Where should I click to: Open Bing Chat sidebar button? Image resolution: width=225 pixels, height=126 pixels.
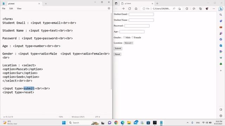221,9
